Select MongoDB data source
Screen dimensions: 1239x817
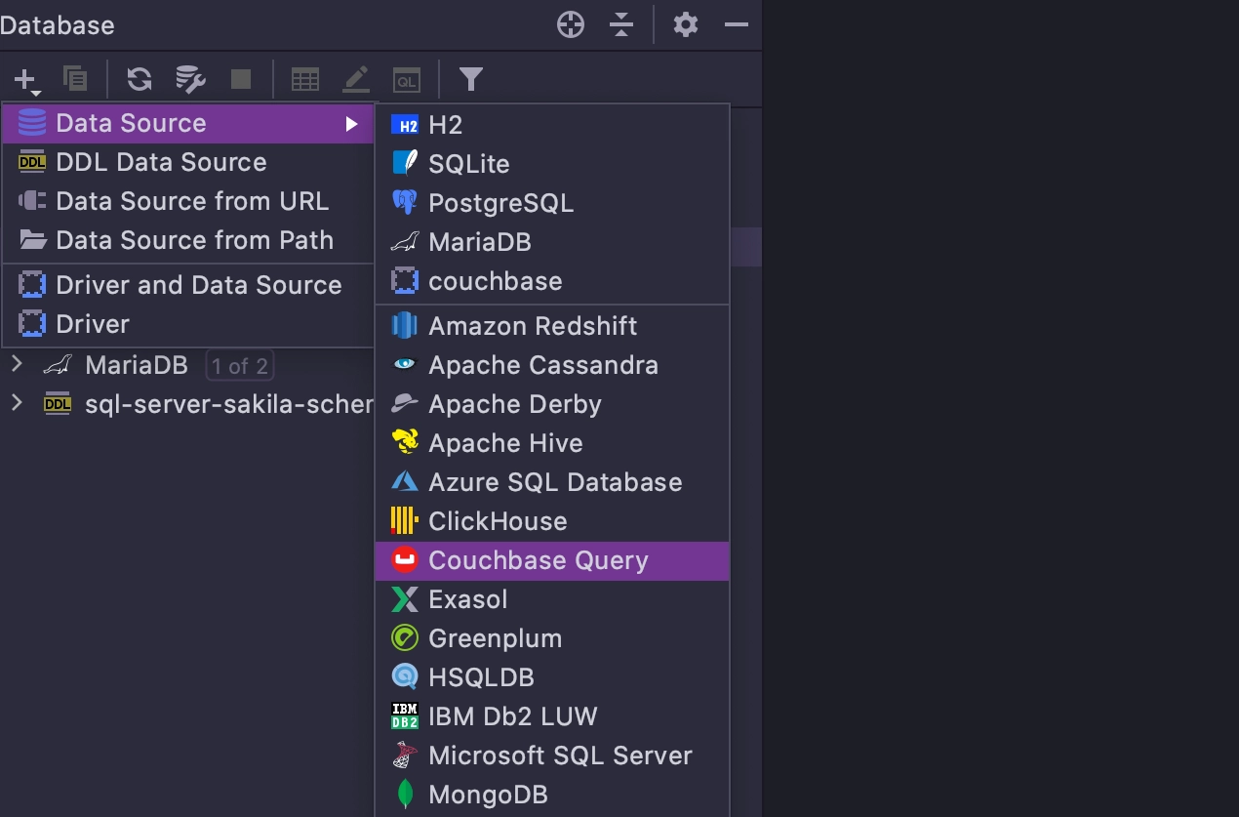(x=552, y=795)
